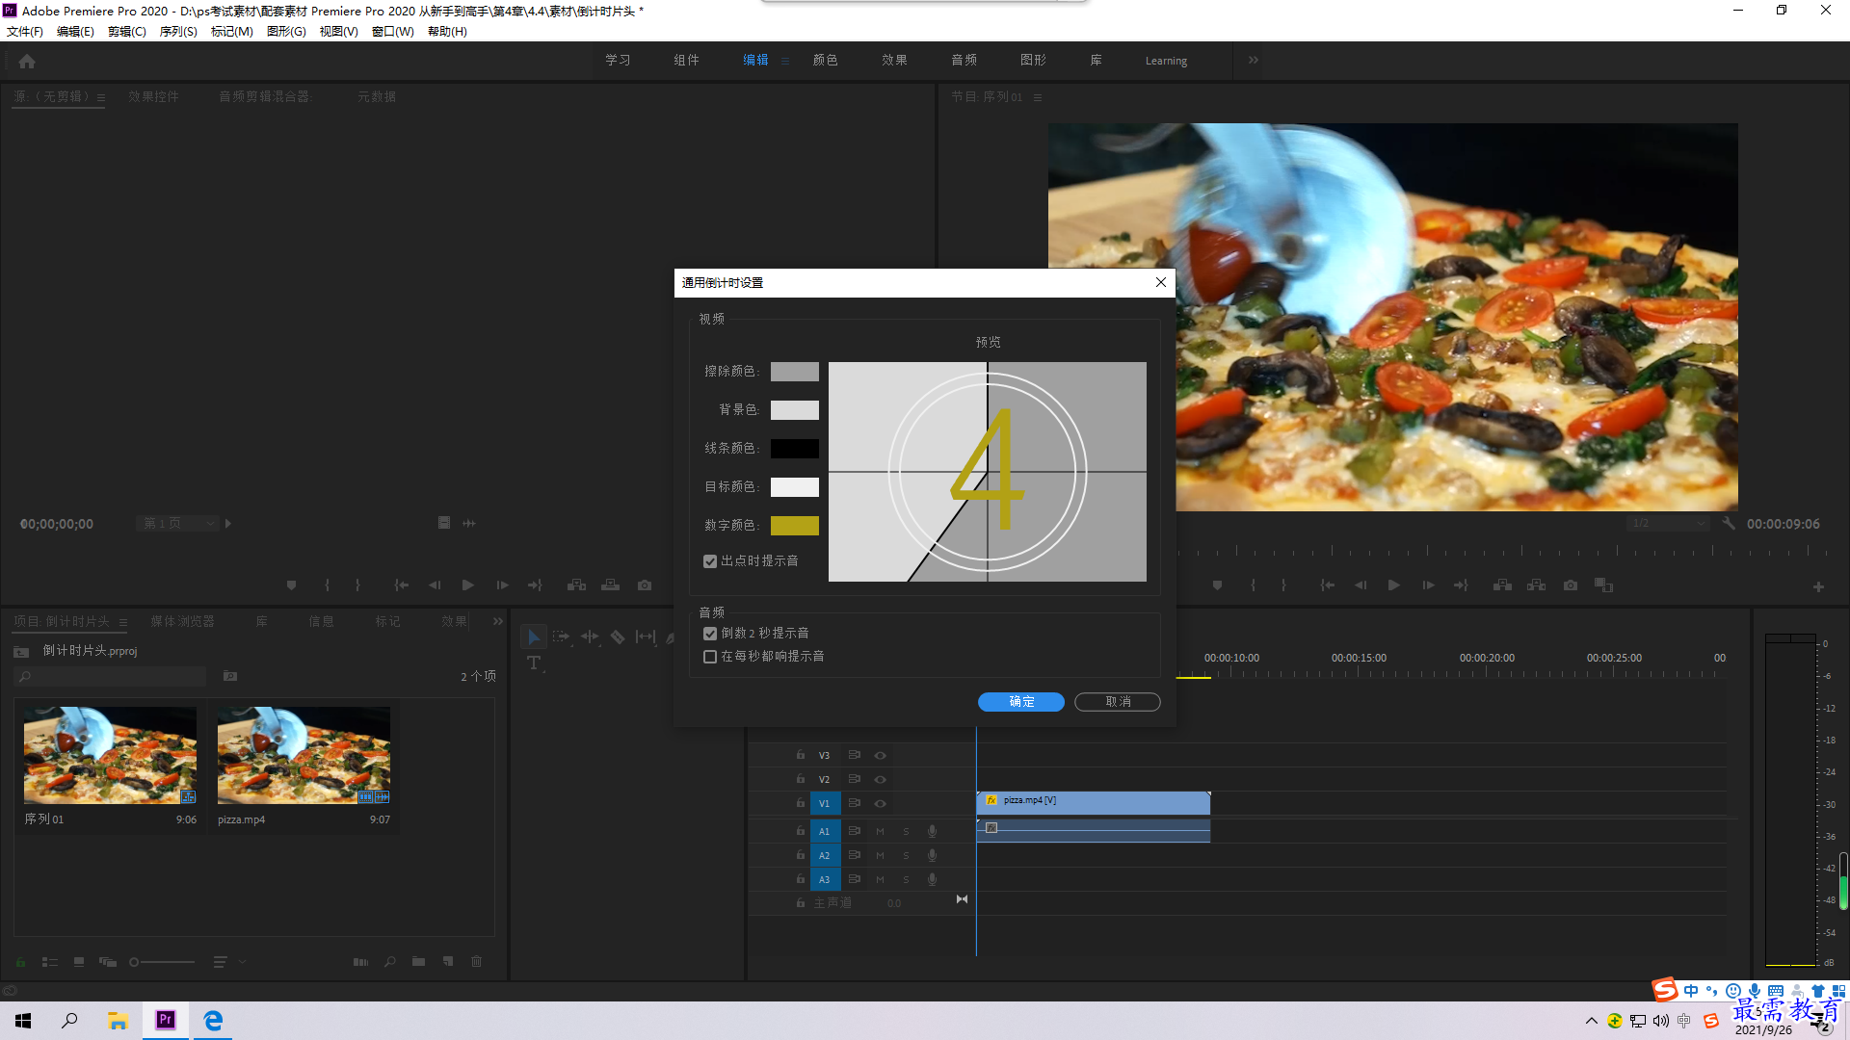Viewport: 1850px width, 1040px height.
Task: Toggle V3 track output eye
Action: click(x=880, y=756)
